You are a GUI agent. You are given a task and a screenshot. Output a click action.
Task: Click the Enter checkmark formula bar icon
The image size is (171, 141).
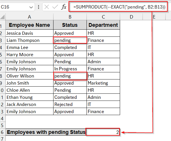point(55,7)
